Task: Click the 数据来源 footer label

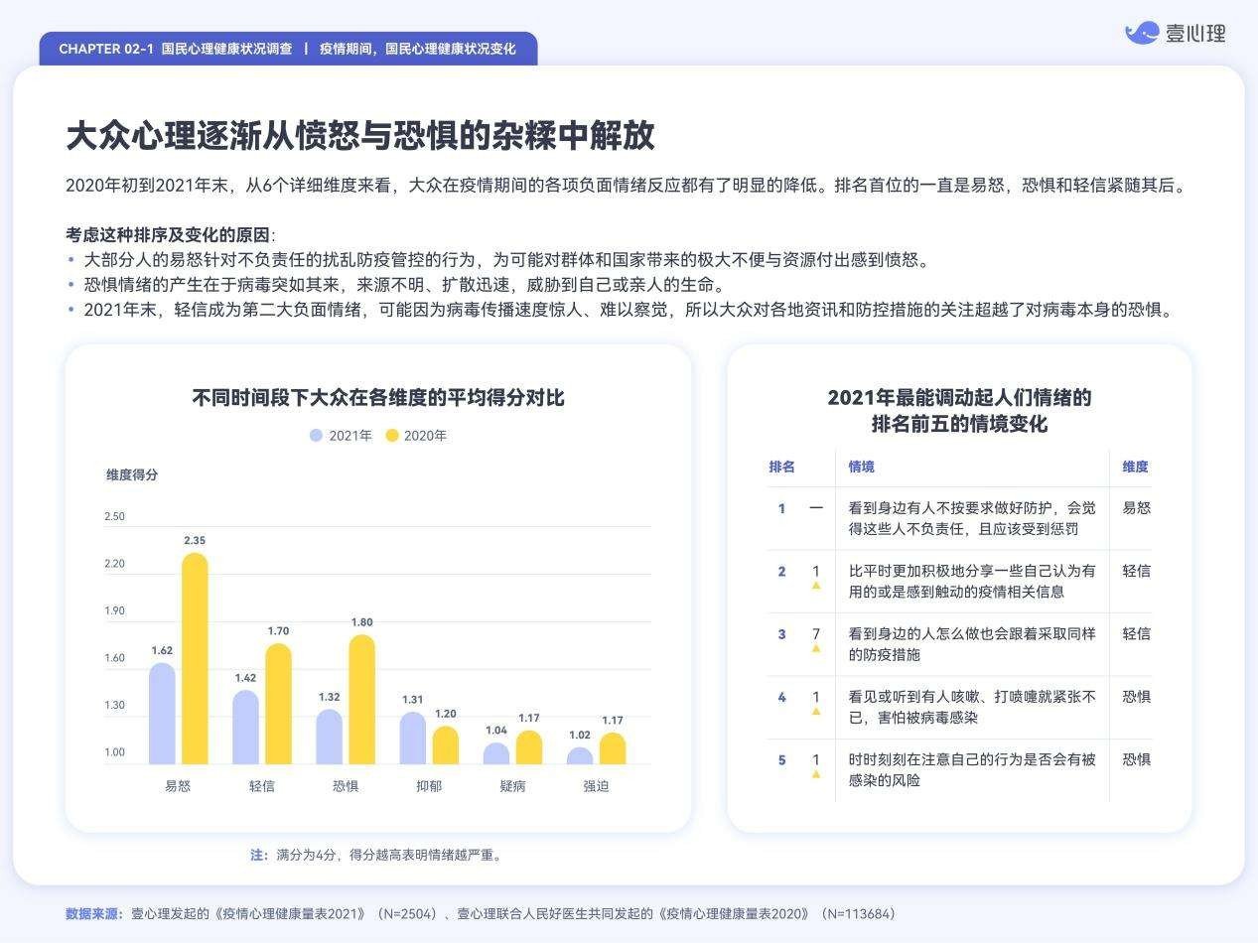Action: tap(94, 913)
